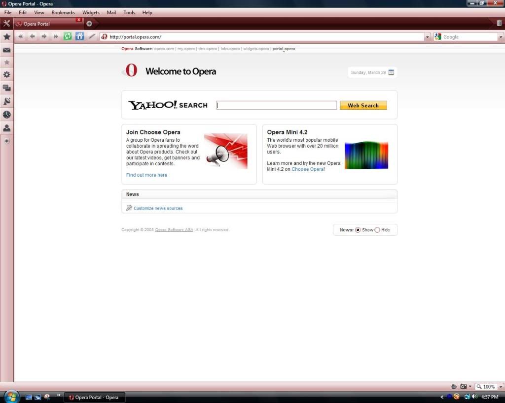Click the wand pencil icon in address toolbar
The width and height of the screenshot is (505, 403).
tap(91, 36)
